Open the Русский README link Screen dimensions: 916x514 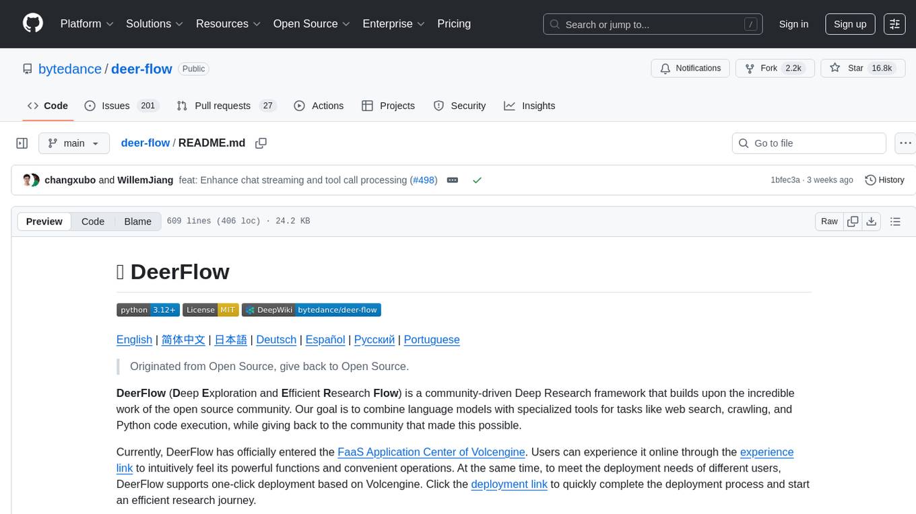point(374,340)
